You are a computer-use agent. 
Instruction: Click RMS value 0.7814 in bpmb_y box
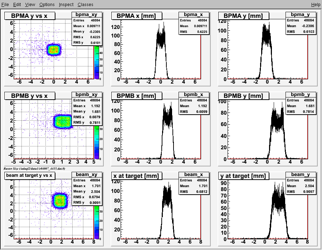click(309, 112)
